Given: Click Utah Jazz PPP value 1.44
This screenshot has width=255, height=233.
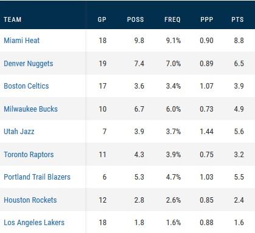Looking at the screenshot, I should pos(206,132).
